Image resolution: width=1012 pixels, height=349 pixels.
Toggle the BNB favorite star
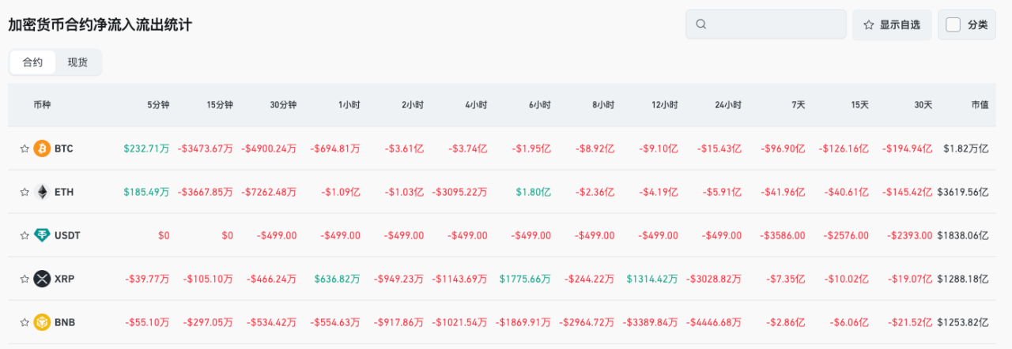click(x=24, y=322)
